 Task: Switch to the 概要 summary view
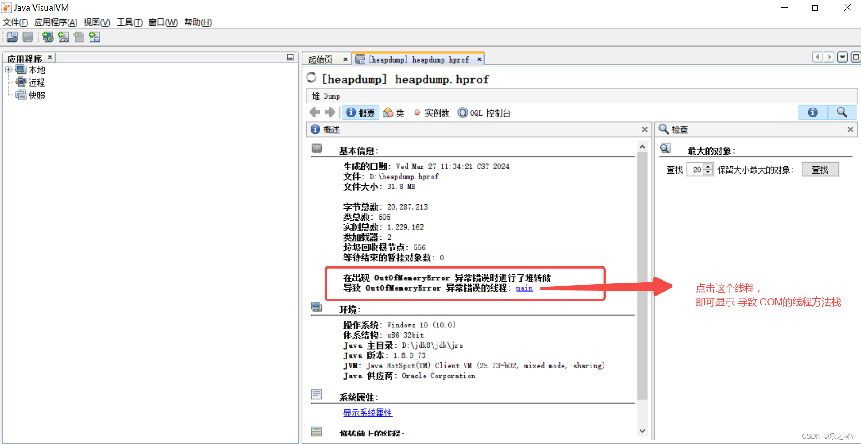[x=361, y=112]
